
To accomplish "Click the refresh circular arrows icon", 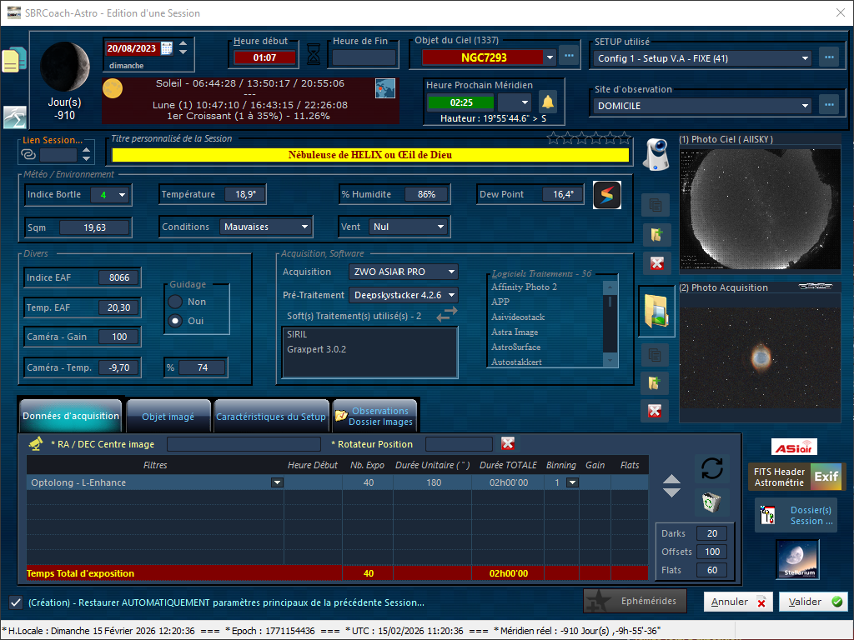I will (711, 468).
